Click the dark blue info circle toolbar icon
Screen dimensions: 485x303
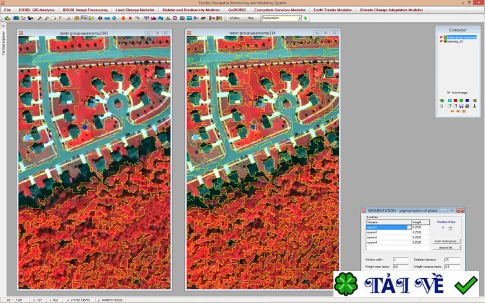[100, 18]
